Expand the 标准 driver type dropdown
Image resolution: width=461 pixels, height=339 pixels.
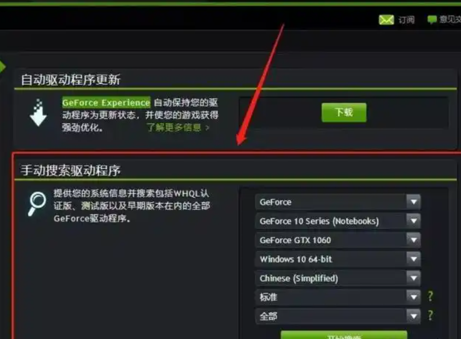pos(338,297)
